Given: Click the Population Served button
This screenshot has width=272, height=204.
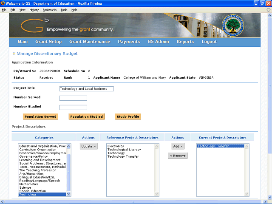Looking at the screenshot, I should (x=40, y=116).
